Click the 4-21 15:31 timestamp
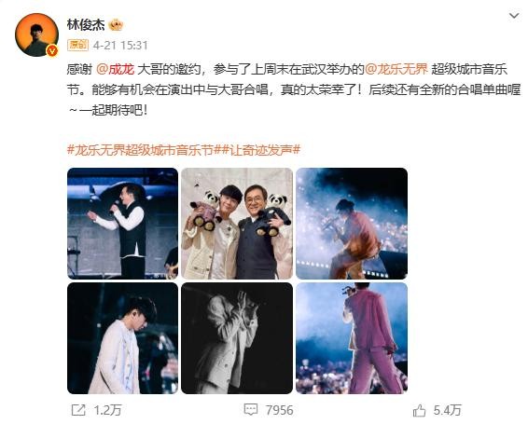The width and height of the screenshot is (528, 424). pyautogui.click(x=120, y=45)
